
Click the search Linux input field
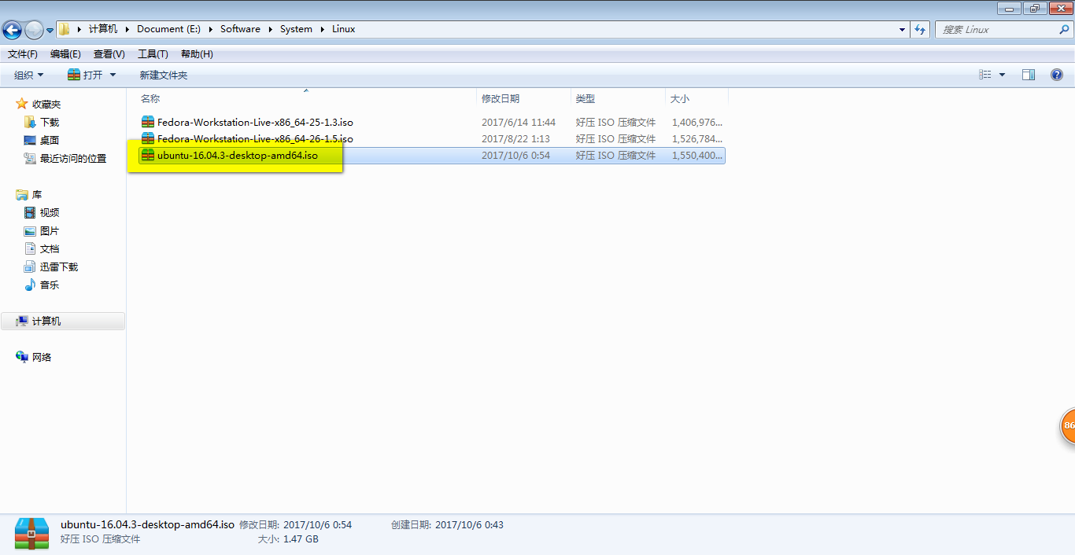(x=996, y=29)
